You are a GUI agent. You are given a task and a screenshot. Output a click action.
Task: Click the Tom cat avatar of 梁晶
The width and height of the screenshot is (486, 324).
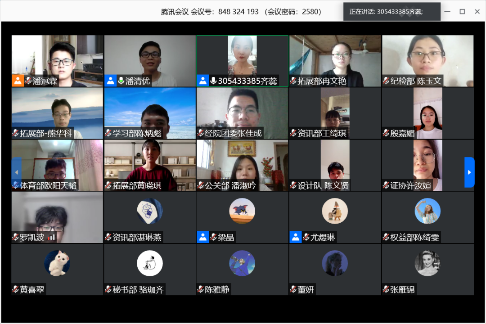[242, 211]
